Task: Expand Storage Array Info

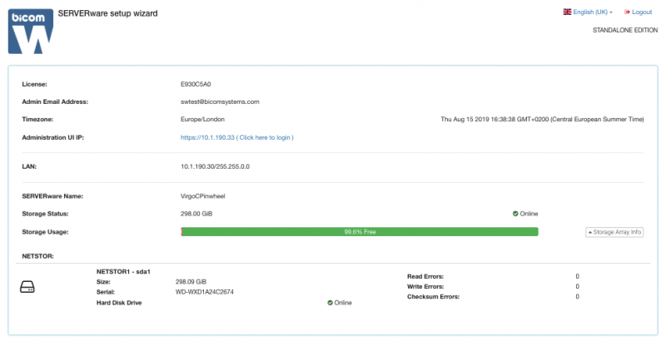Action: click(x=614, y=232)
